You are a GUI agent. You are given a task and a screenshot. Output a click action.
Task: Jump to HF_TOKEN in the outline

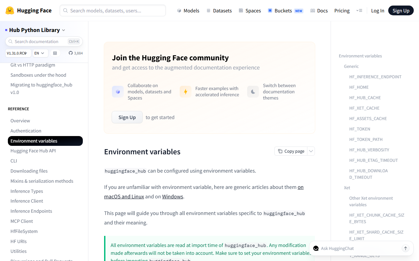(360, 129)
